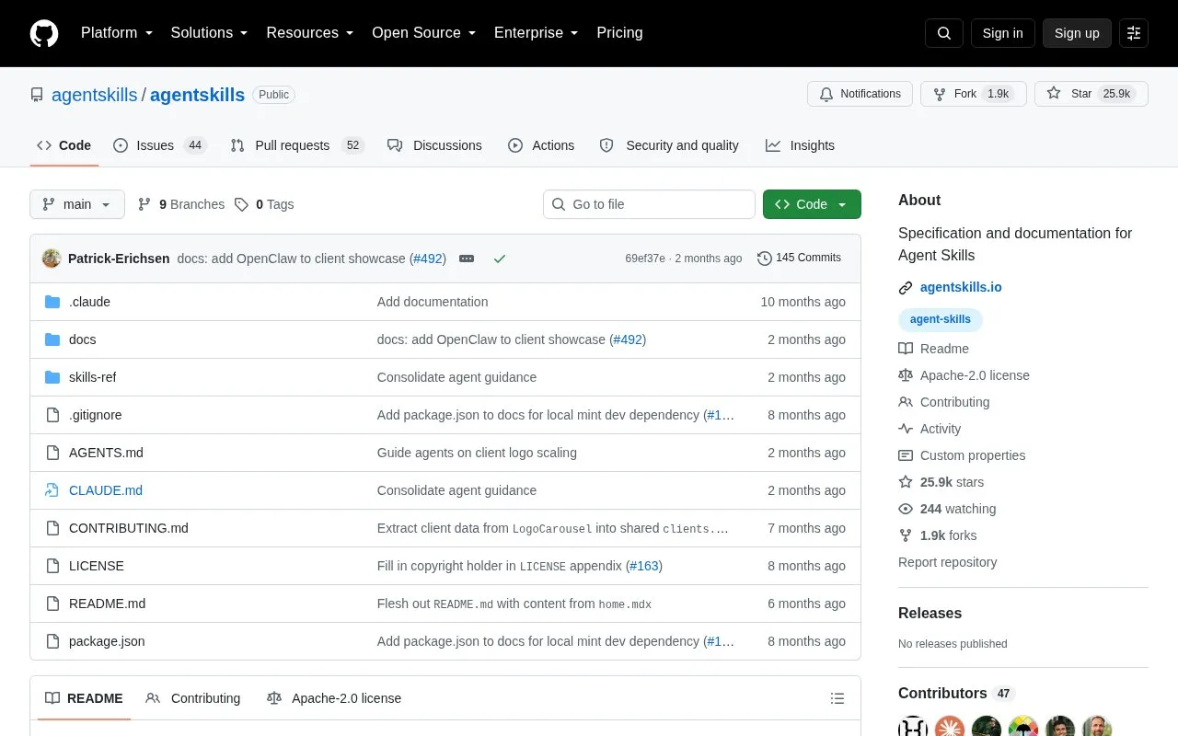The width and height of the screenshot is (1178, 736).
Task: Open the skills-ref folder
Action: [x=92, y=377]
